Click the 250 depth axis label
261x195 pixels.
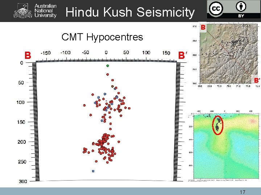(x=22, y=162)
